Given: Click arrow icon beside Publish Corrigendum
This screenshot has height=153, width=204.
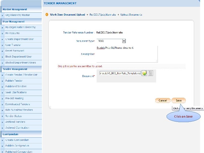Looking at the screenshot, I should coord(2,146).
